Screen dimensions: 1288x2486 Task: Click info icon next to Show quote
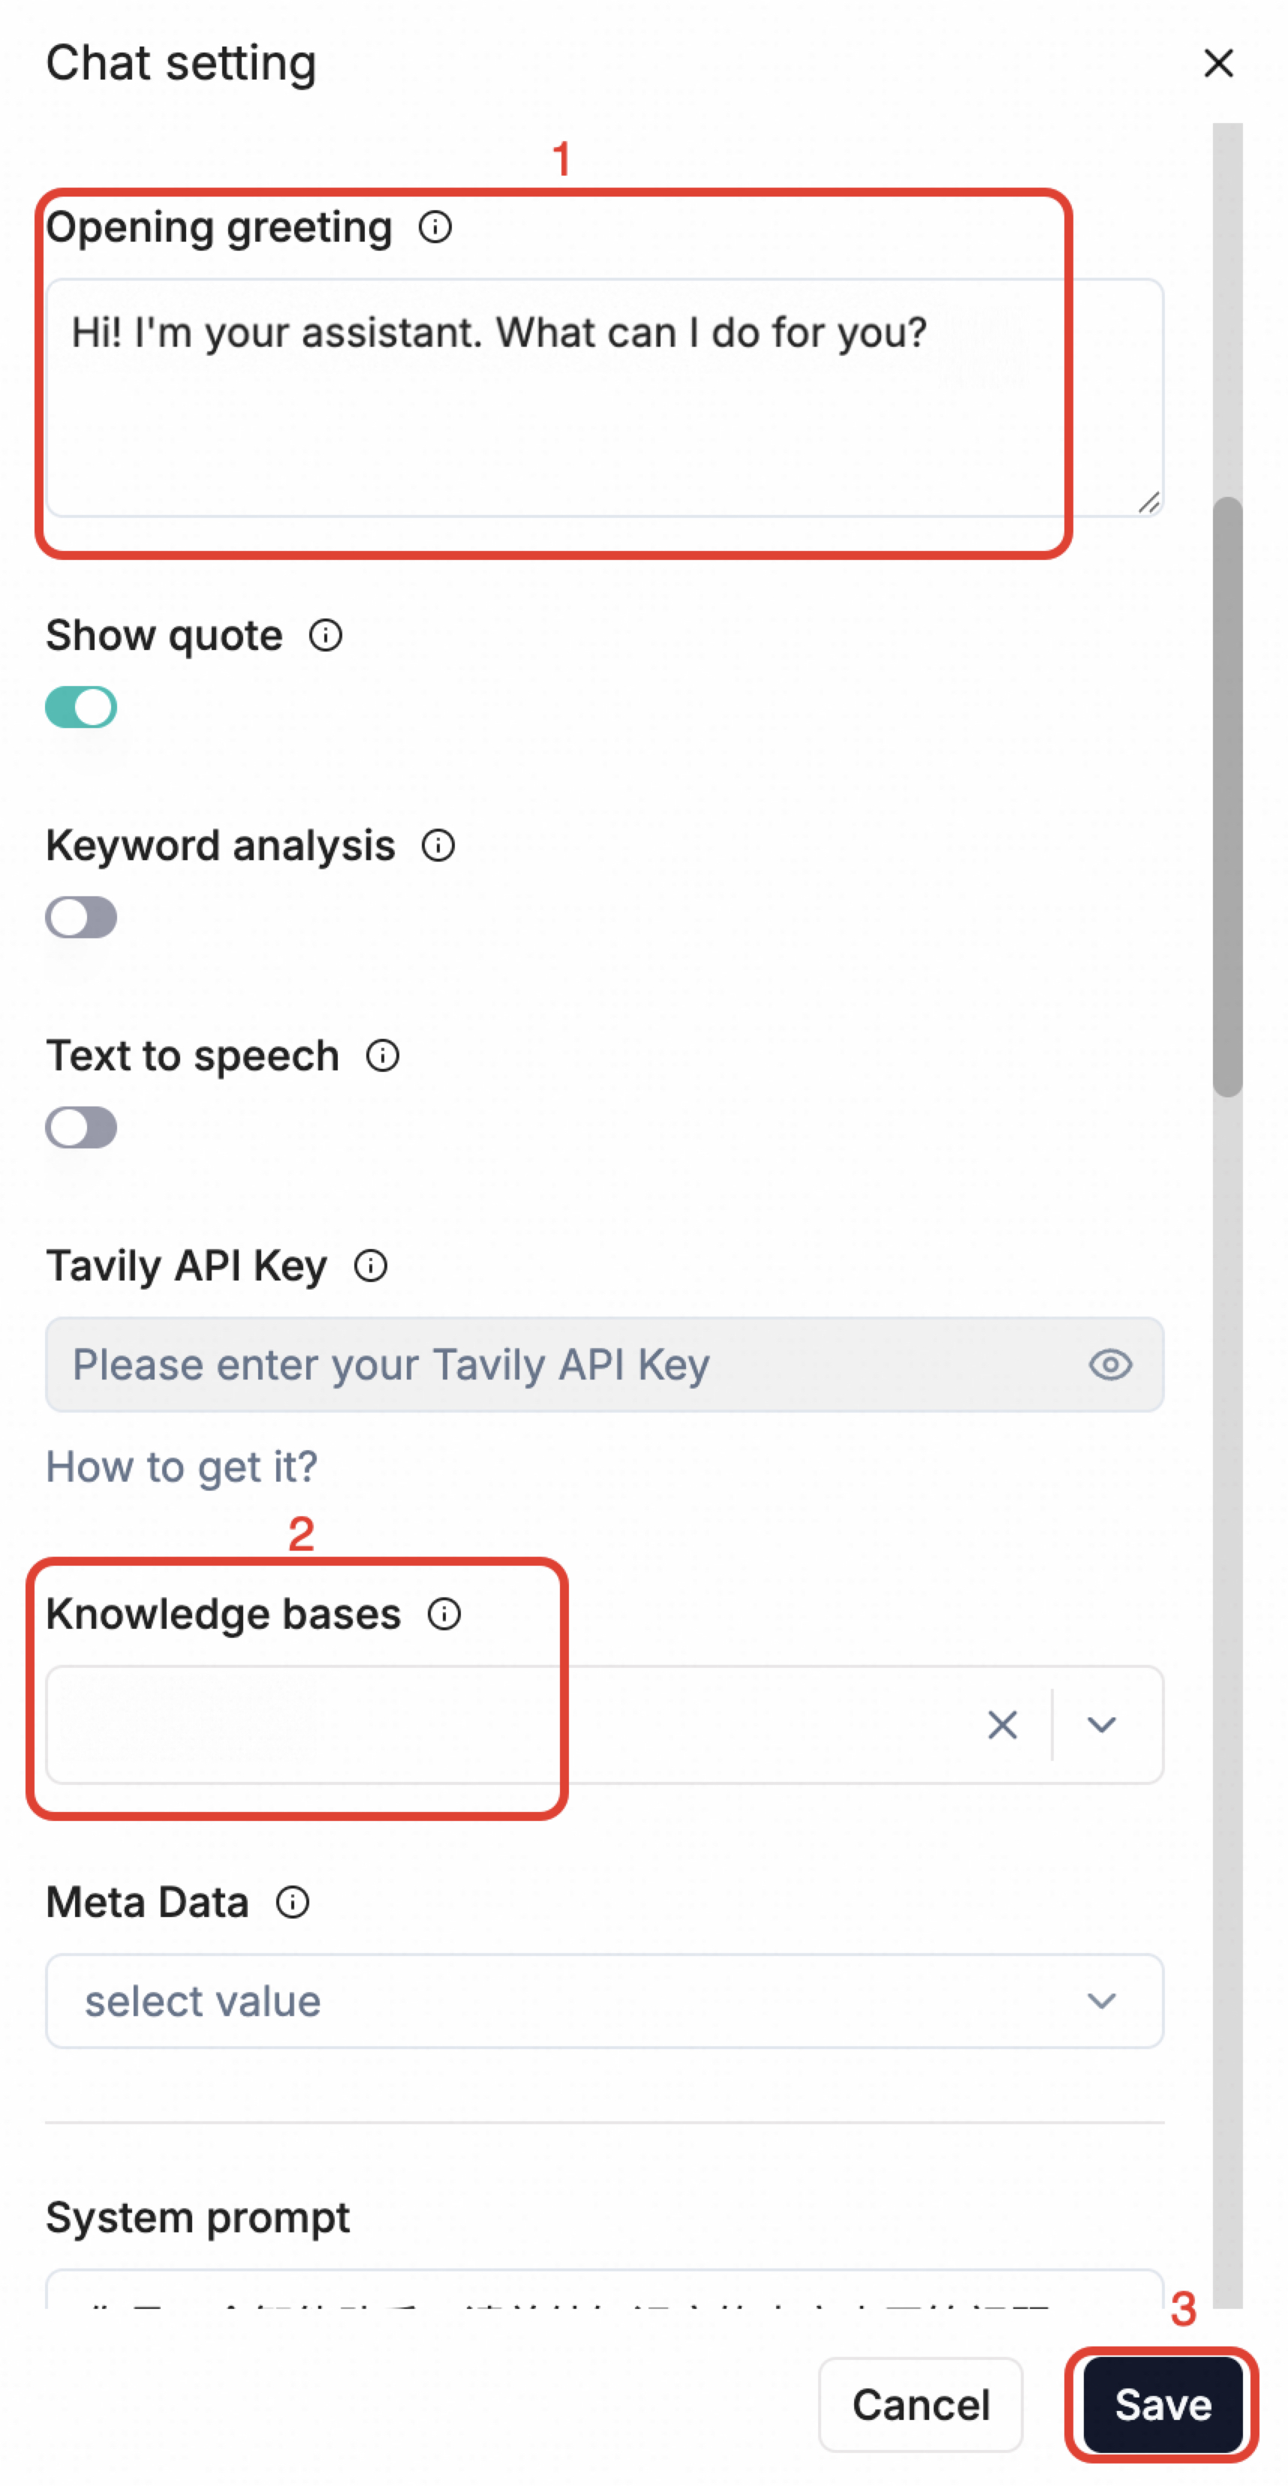tap(325, 636)
